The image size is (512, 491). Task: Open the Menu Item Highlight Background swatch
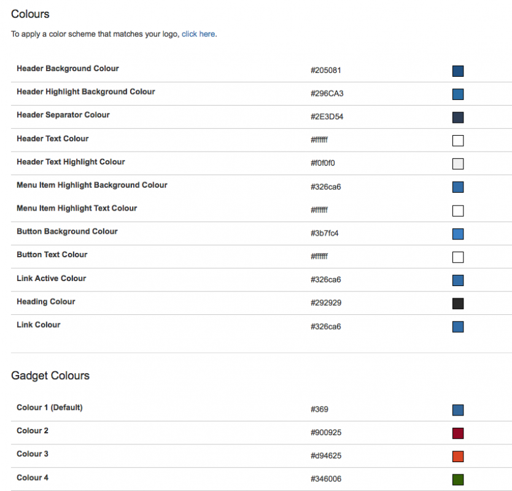[x=457, y=187]
